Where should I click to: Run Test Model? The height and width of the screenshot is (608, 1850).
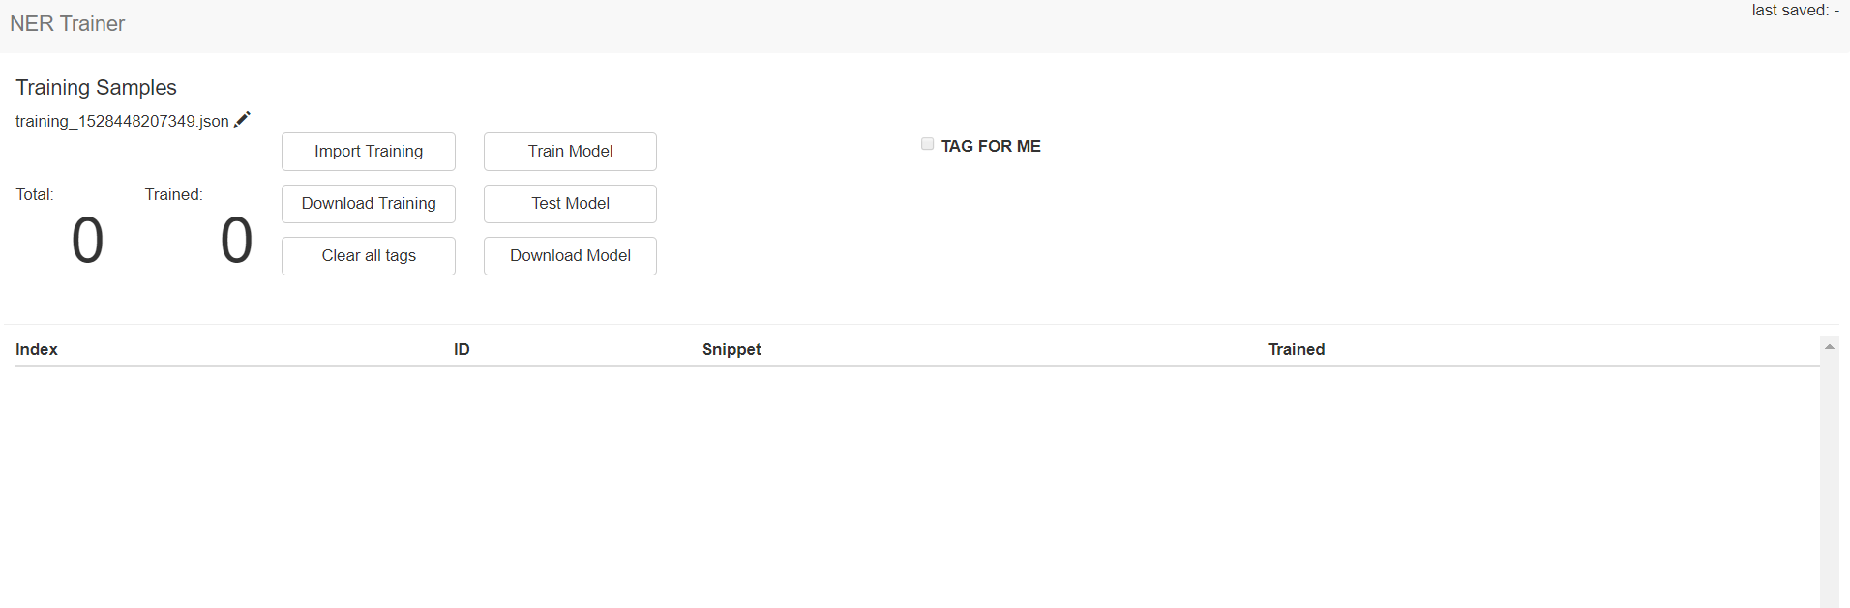pyautogui.click(x=570, y=204)
